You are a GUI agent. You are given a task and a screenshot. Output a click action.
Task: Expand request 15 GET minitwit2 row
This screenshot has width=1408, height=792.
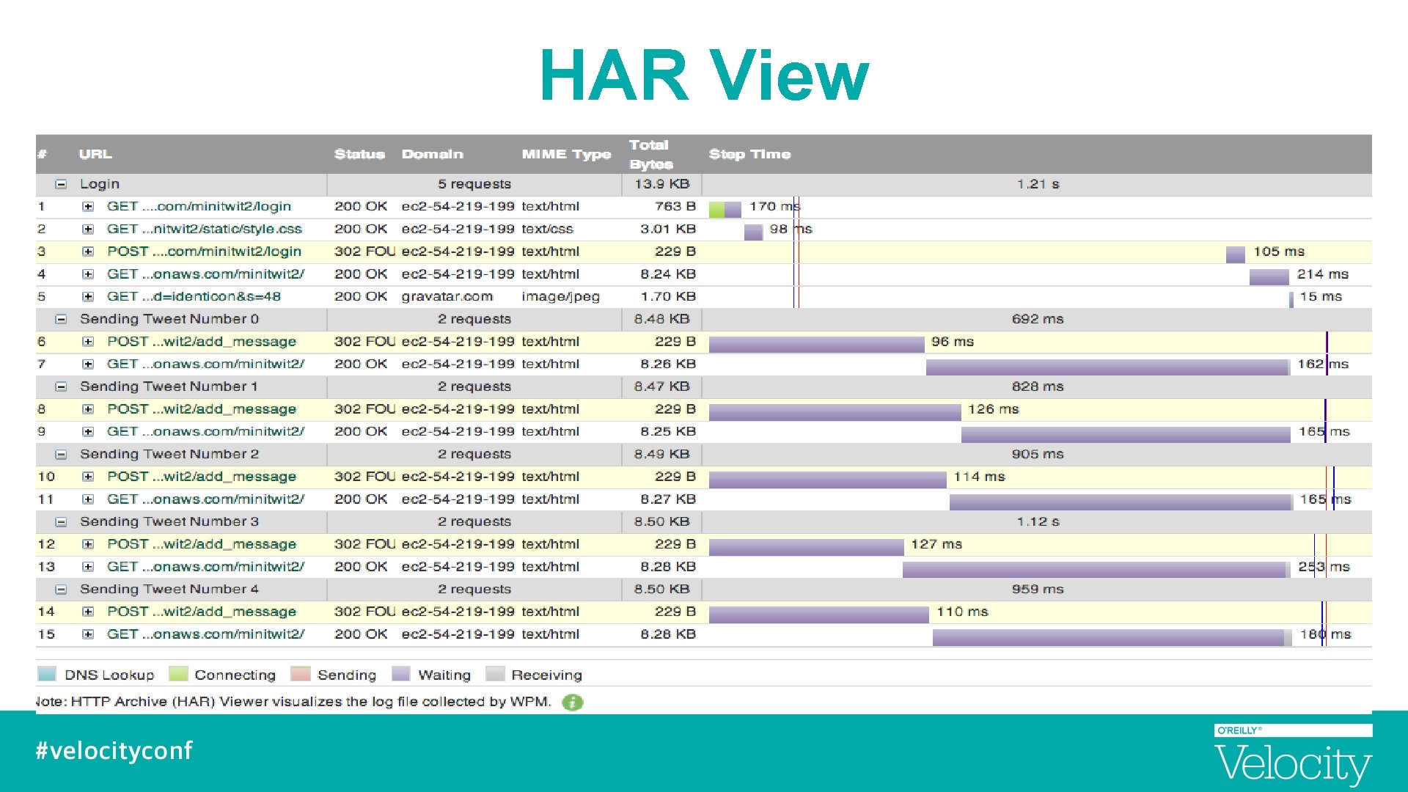[88, 634]
